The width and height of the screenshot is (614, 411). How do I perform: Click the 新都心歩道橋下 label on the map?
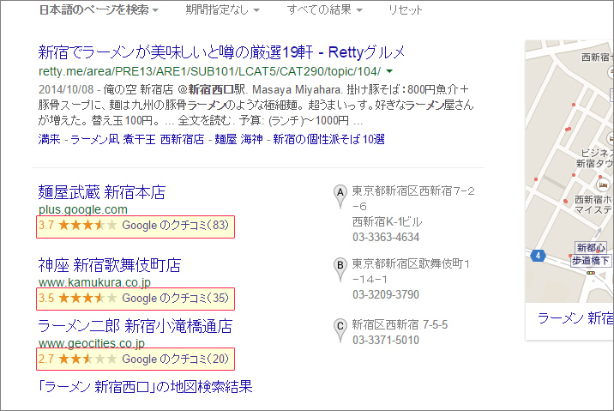pos(591,254)
